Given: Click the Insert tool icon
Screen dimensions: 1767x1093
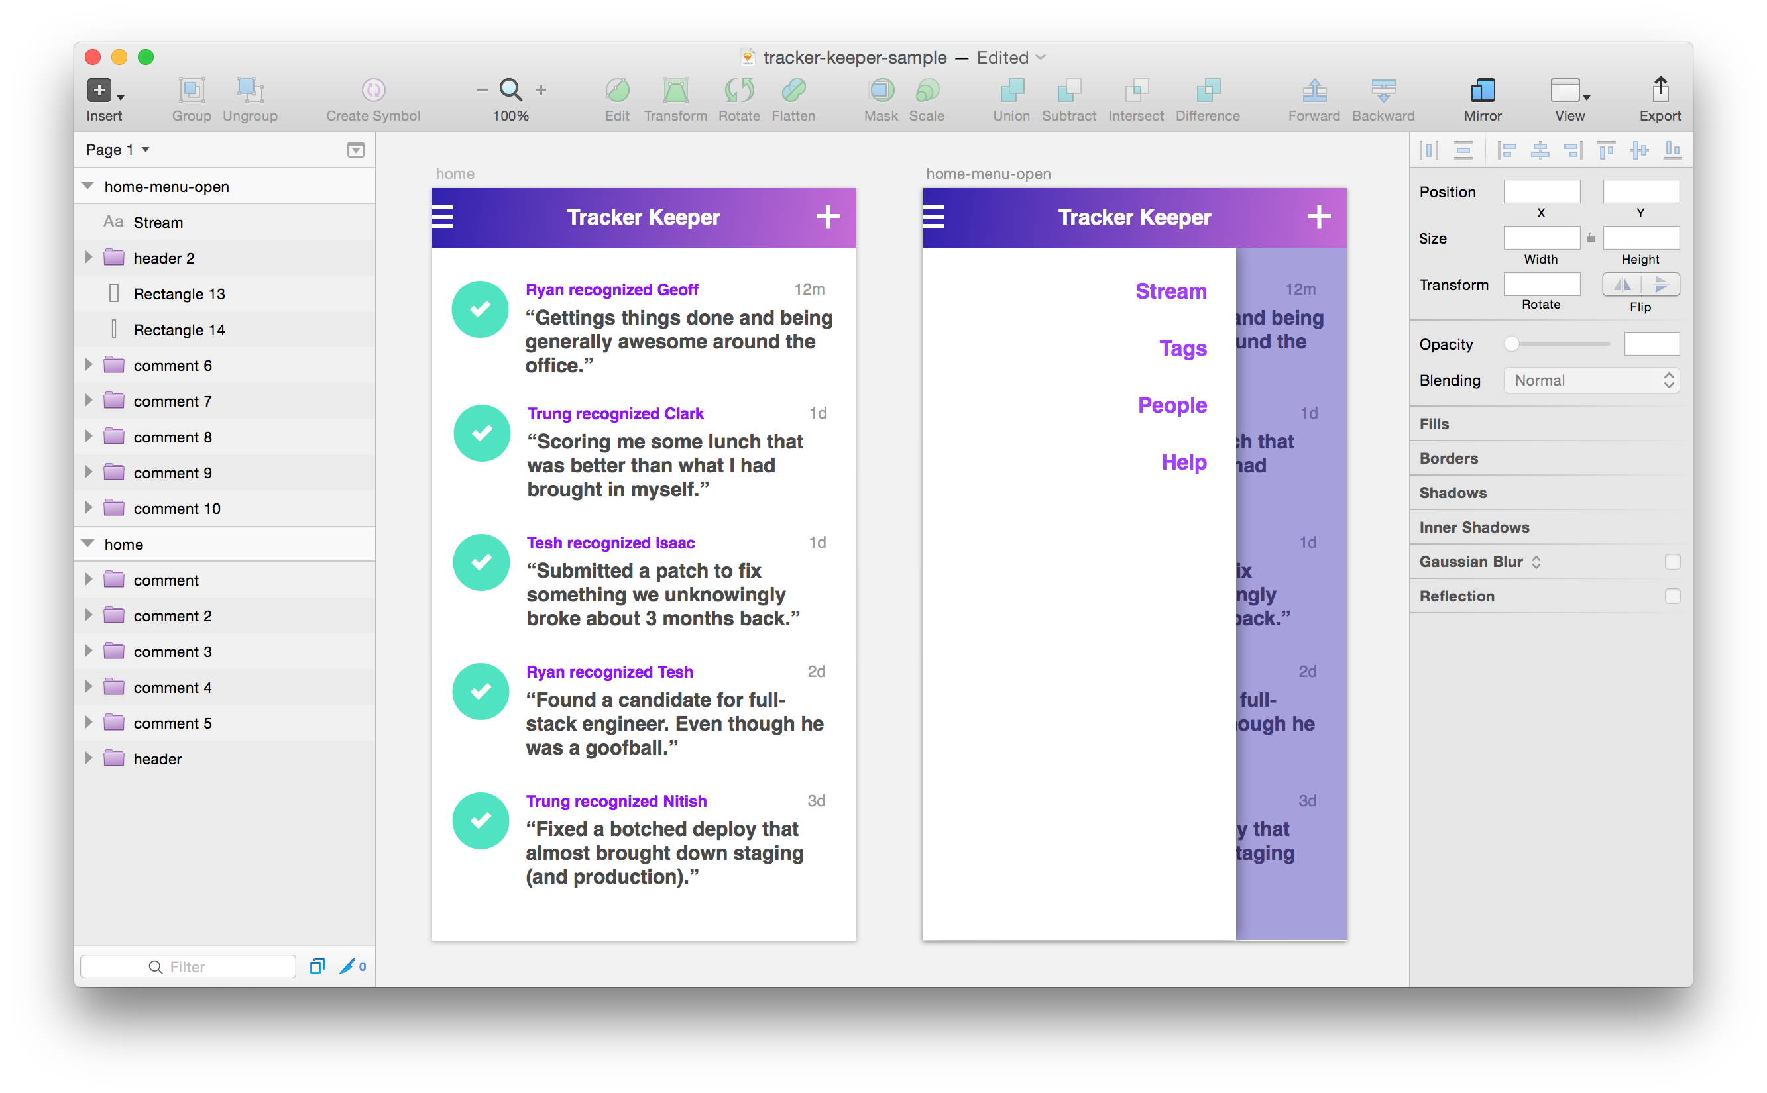Looking at the screenshot, I should point(100,90).
